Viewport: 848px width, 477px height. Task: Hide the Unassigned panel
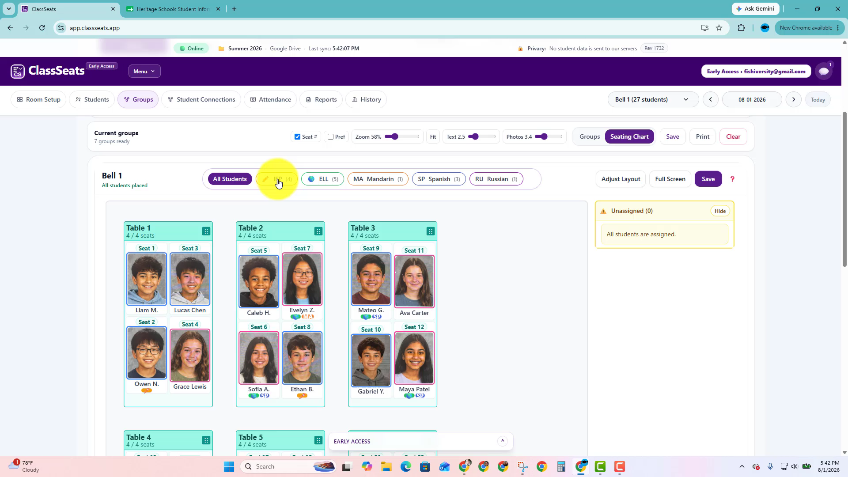(x=720, y=211)
